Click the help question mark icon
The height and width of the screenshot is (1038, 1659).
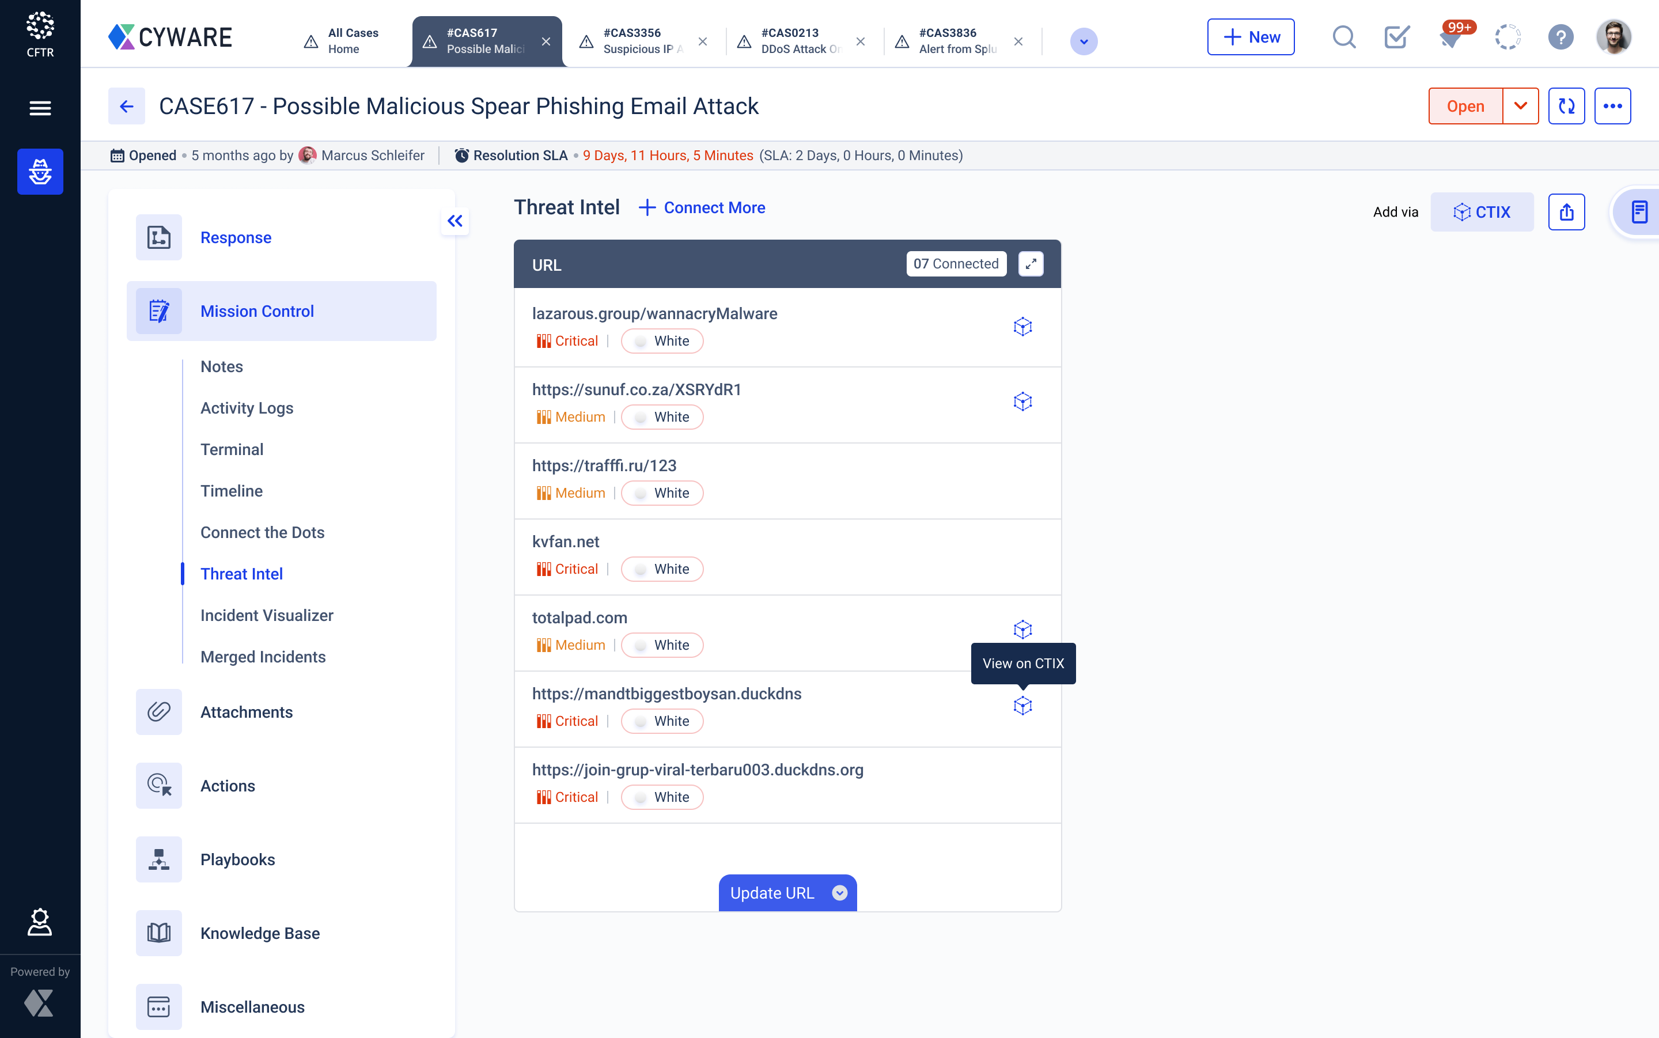click(x=1560, y=37)
